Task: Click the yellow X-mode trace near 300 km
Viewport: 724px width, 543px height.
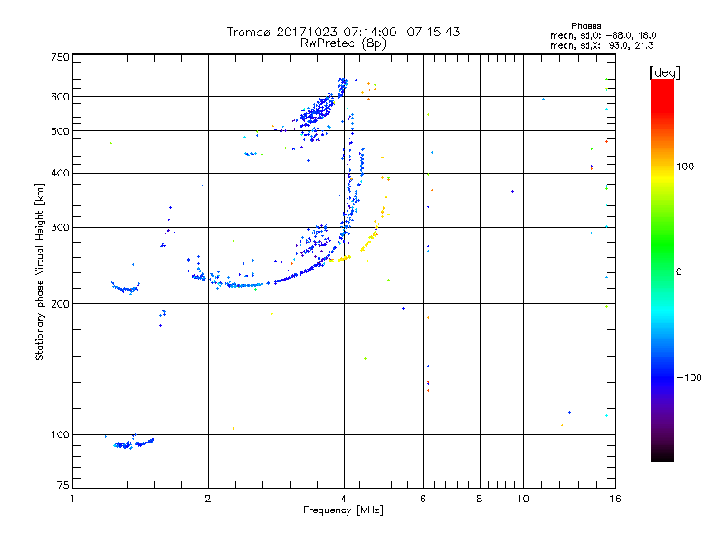Action: pyautogui.click(x=372, y=234)
